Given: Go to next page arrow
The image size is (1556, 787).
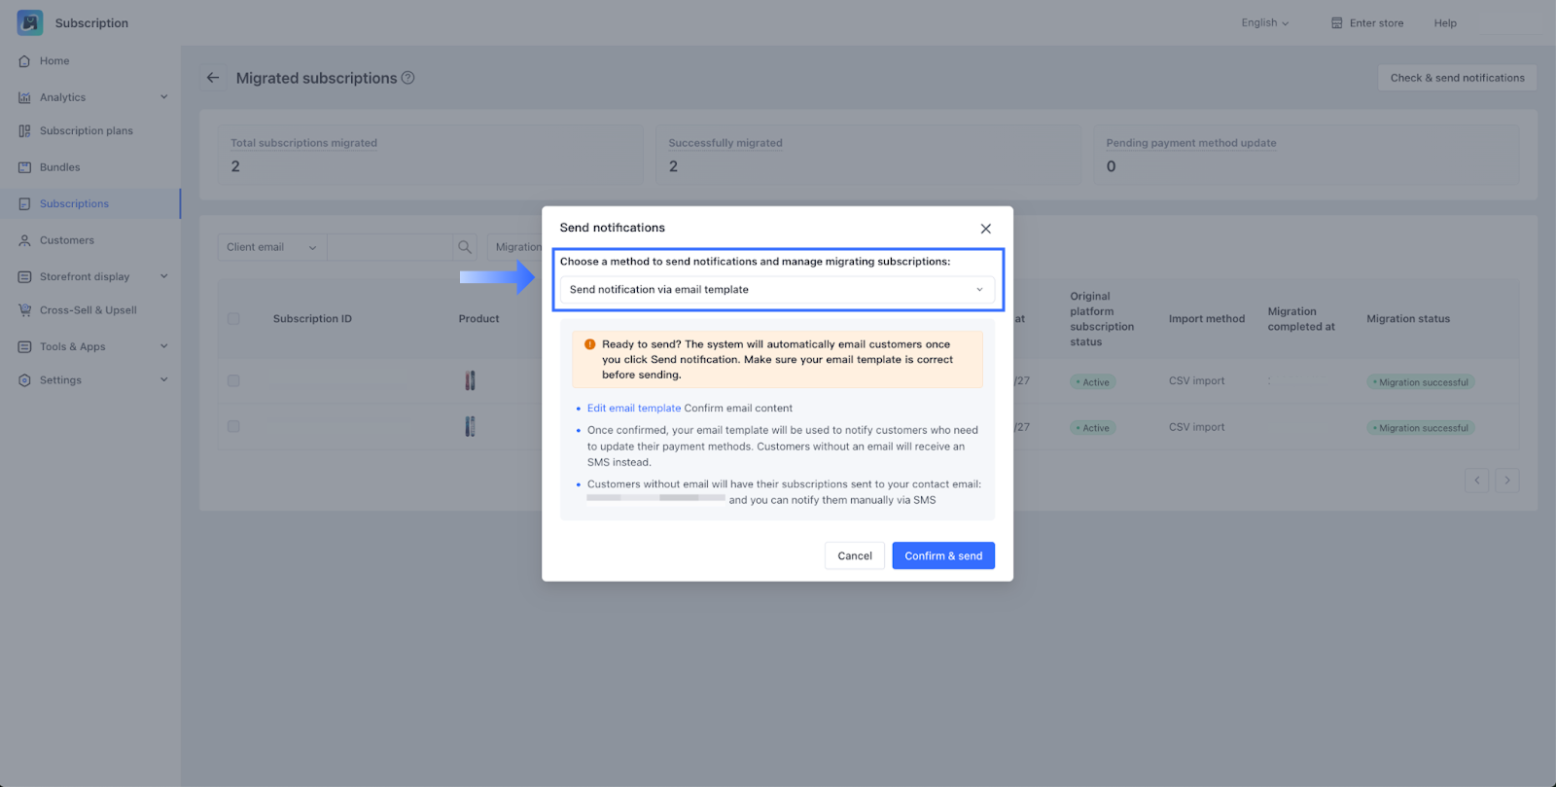Looking at the screenshot, I should point(1507,481).
